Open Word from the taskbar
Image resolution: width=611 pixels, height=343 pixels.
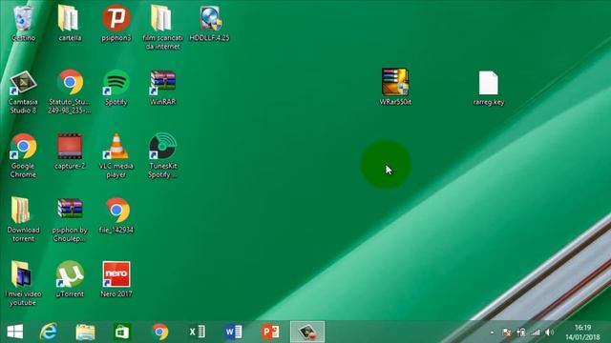(234, 333)
